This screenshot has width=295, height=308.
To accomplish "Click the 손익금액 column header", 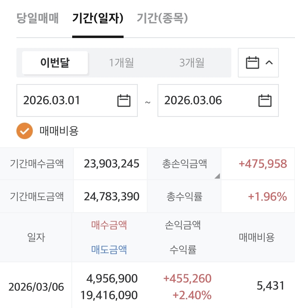I will pos(183,225).
